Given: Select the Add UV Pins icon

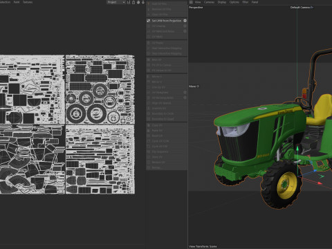Looking at the screenshot, I should pyautogui.click(x=149, y=4).
